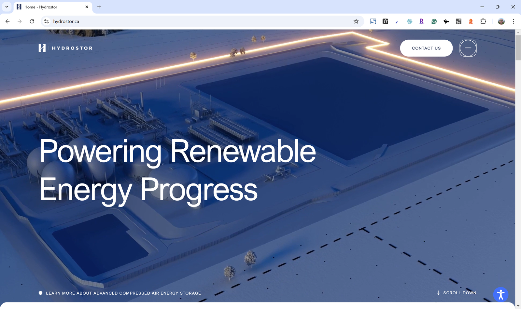Click the Hydrostor logo

coord(65,48)
